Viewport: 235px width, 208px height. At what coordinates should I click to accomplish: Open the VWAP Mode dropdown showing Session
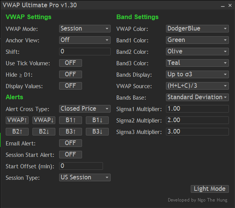pyautogui.click(x=85, y=29)
